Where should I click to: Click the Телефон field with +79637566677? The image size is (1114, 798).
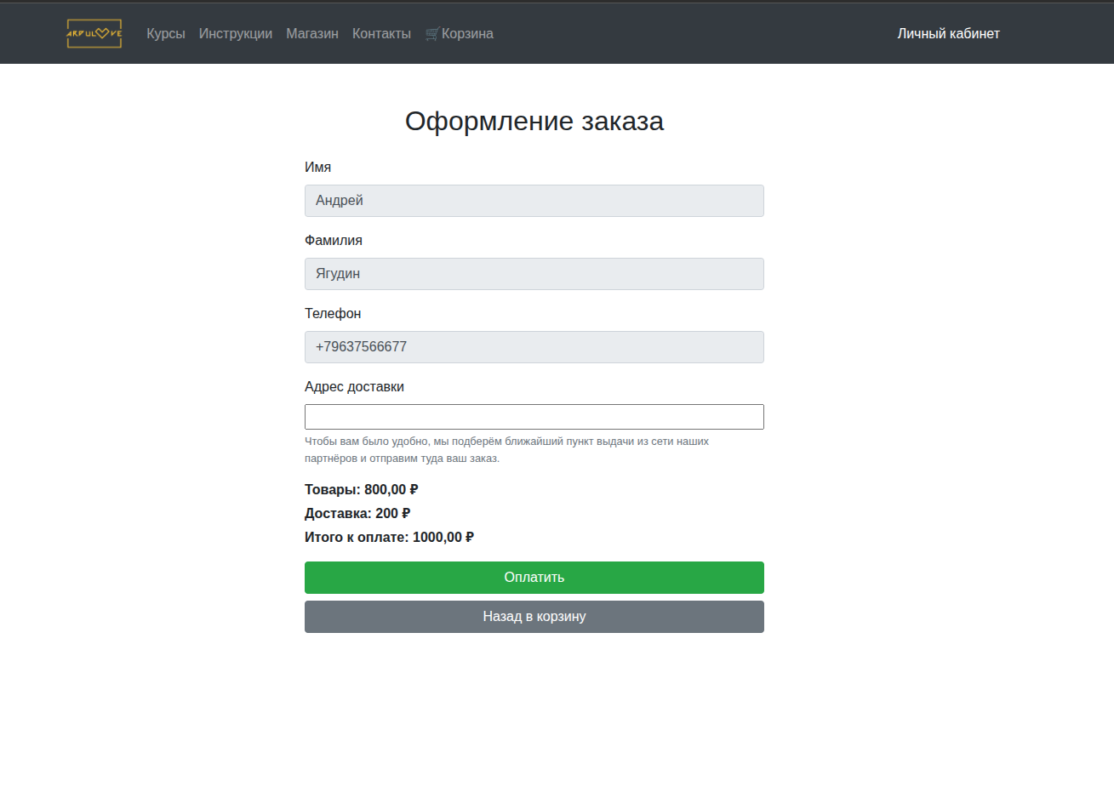tap(534, 347)
